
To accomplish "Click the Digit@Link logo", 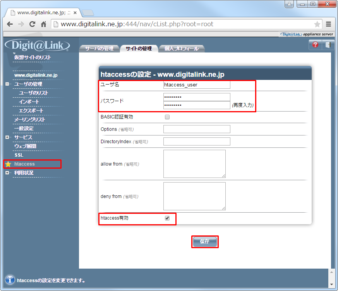I will click(x=37, y=45).
